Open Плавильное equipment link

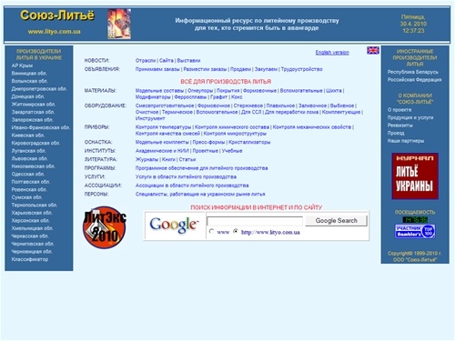280,105
